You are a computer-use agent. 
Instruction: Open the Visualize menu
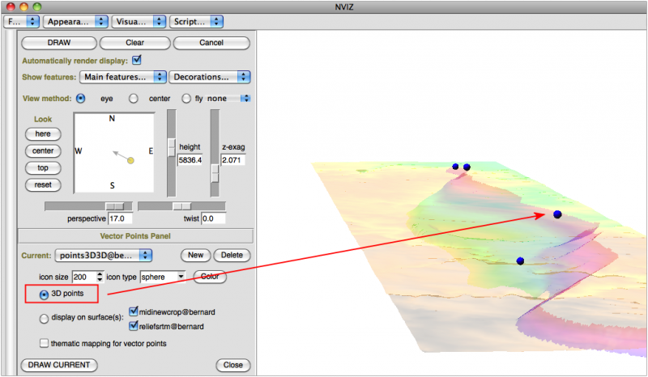(x=137, y=21)
